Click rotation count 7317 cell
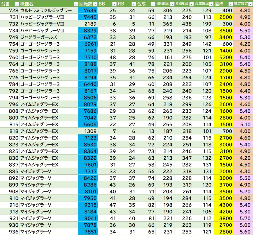Viewport: 253px width, 235px height. pyautogui.click(x=88, y=171)
